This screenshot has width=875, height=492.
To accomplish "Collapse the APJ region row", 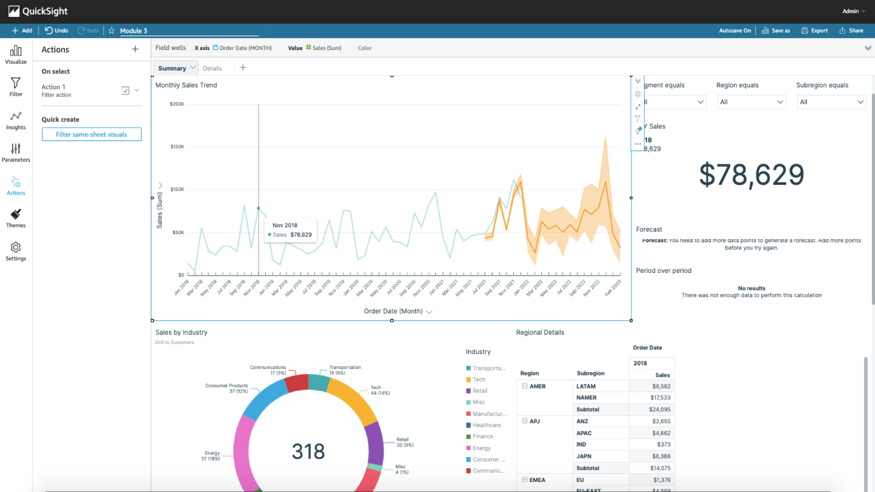I will coord(525,421).
